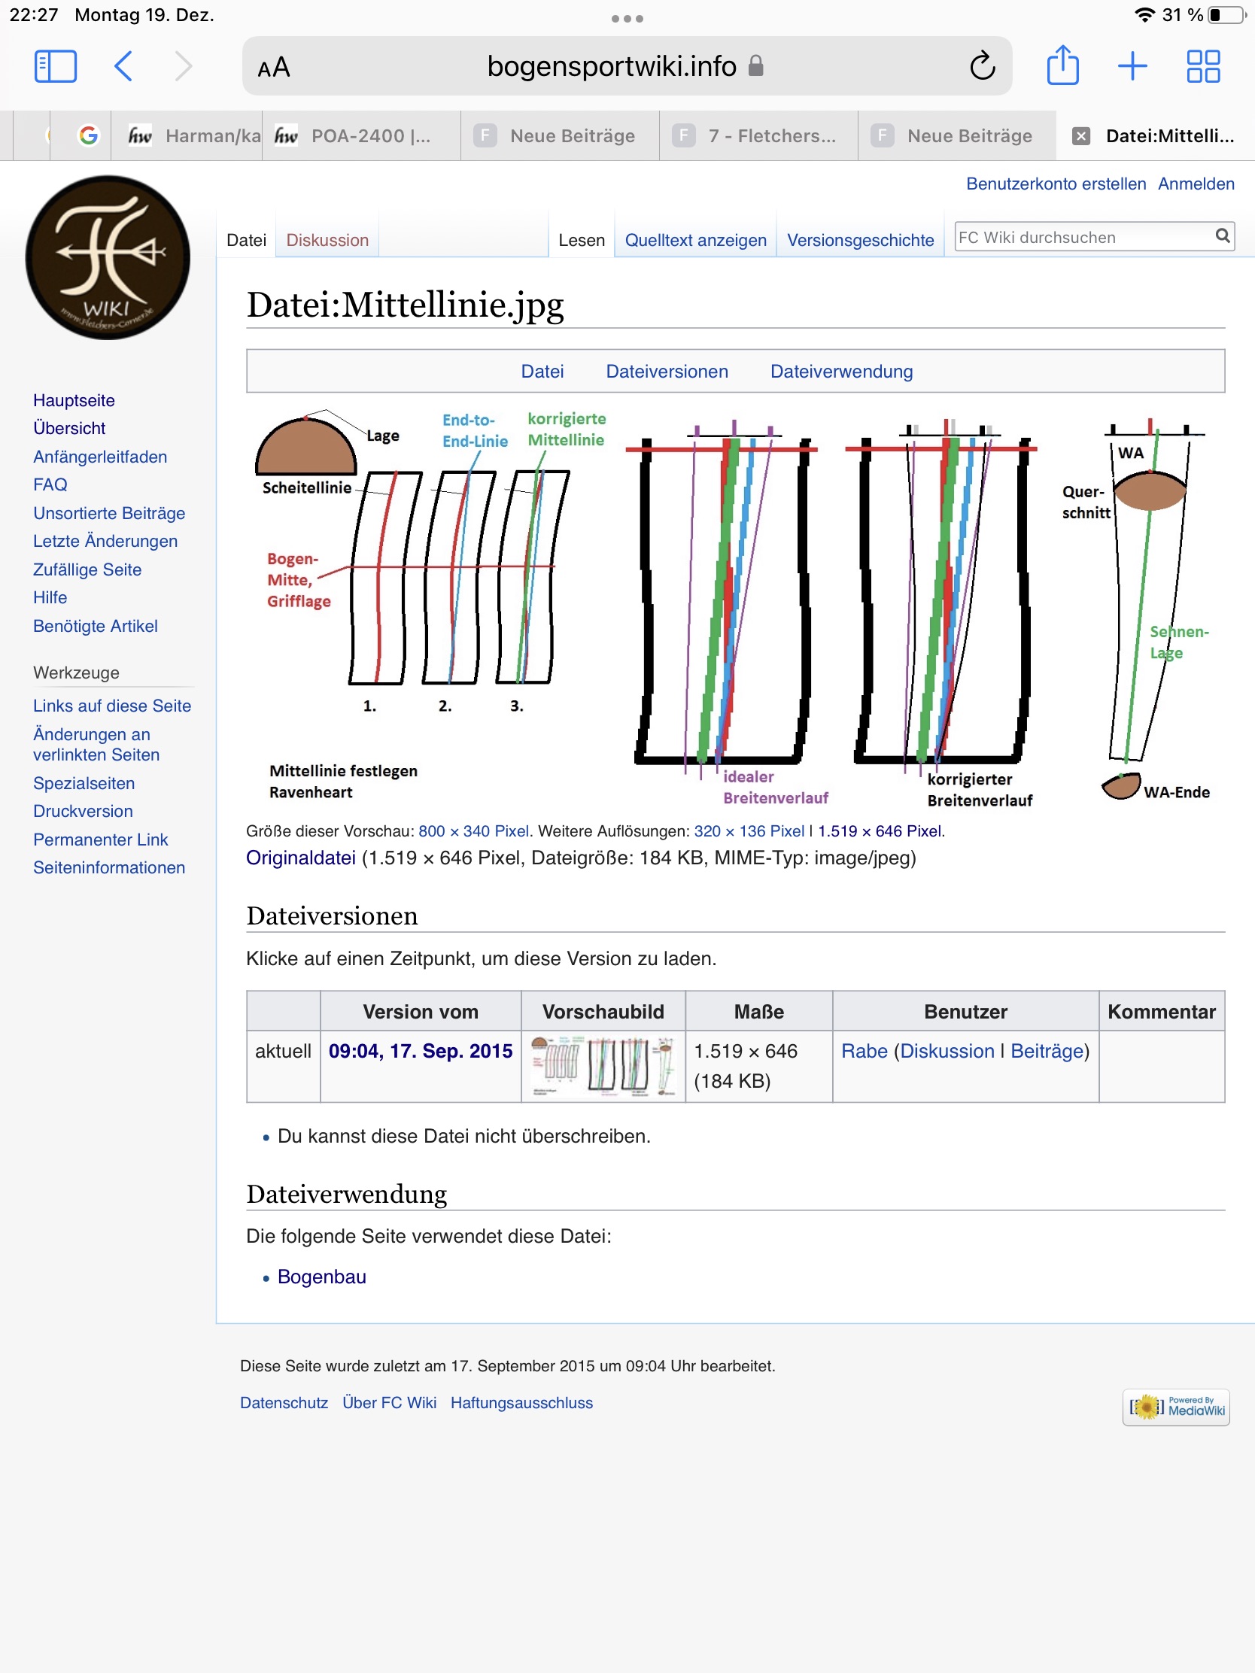Go back to the previous page
This screenshot has width=1255, height=1673.
point(123,66)
